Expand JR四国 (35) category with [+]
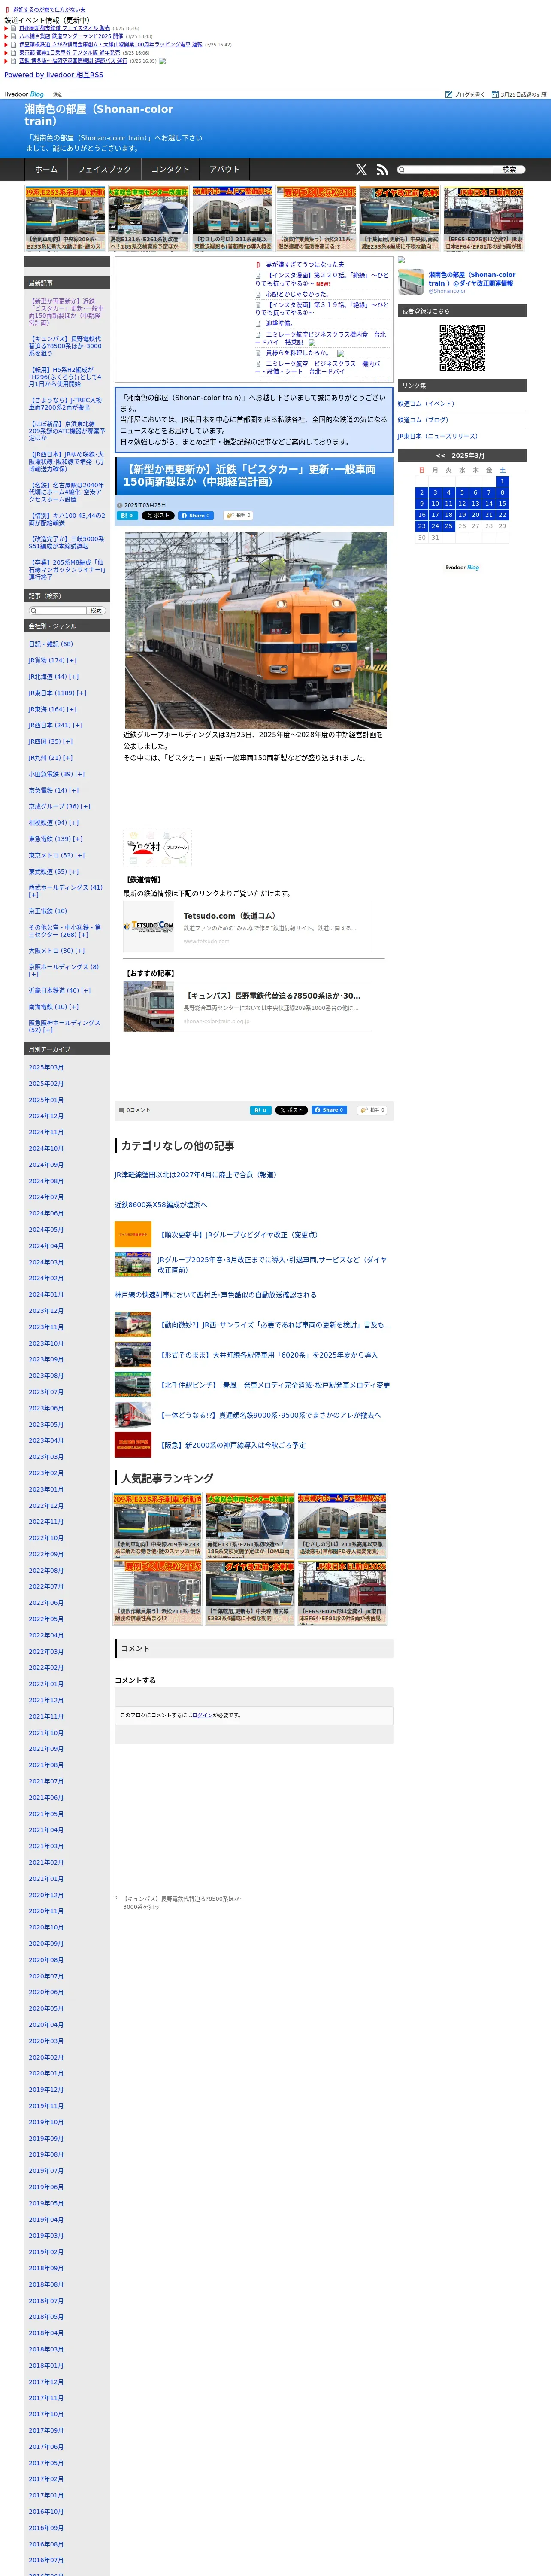The image size is (551, 2576). [x=68, y=742]
